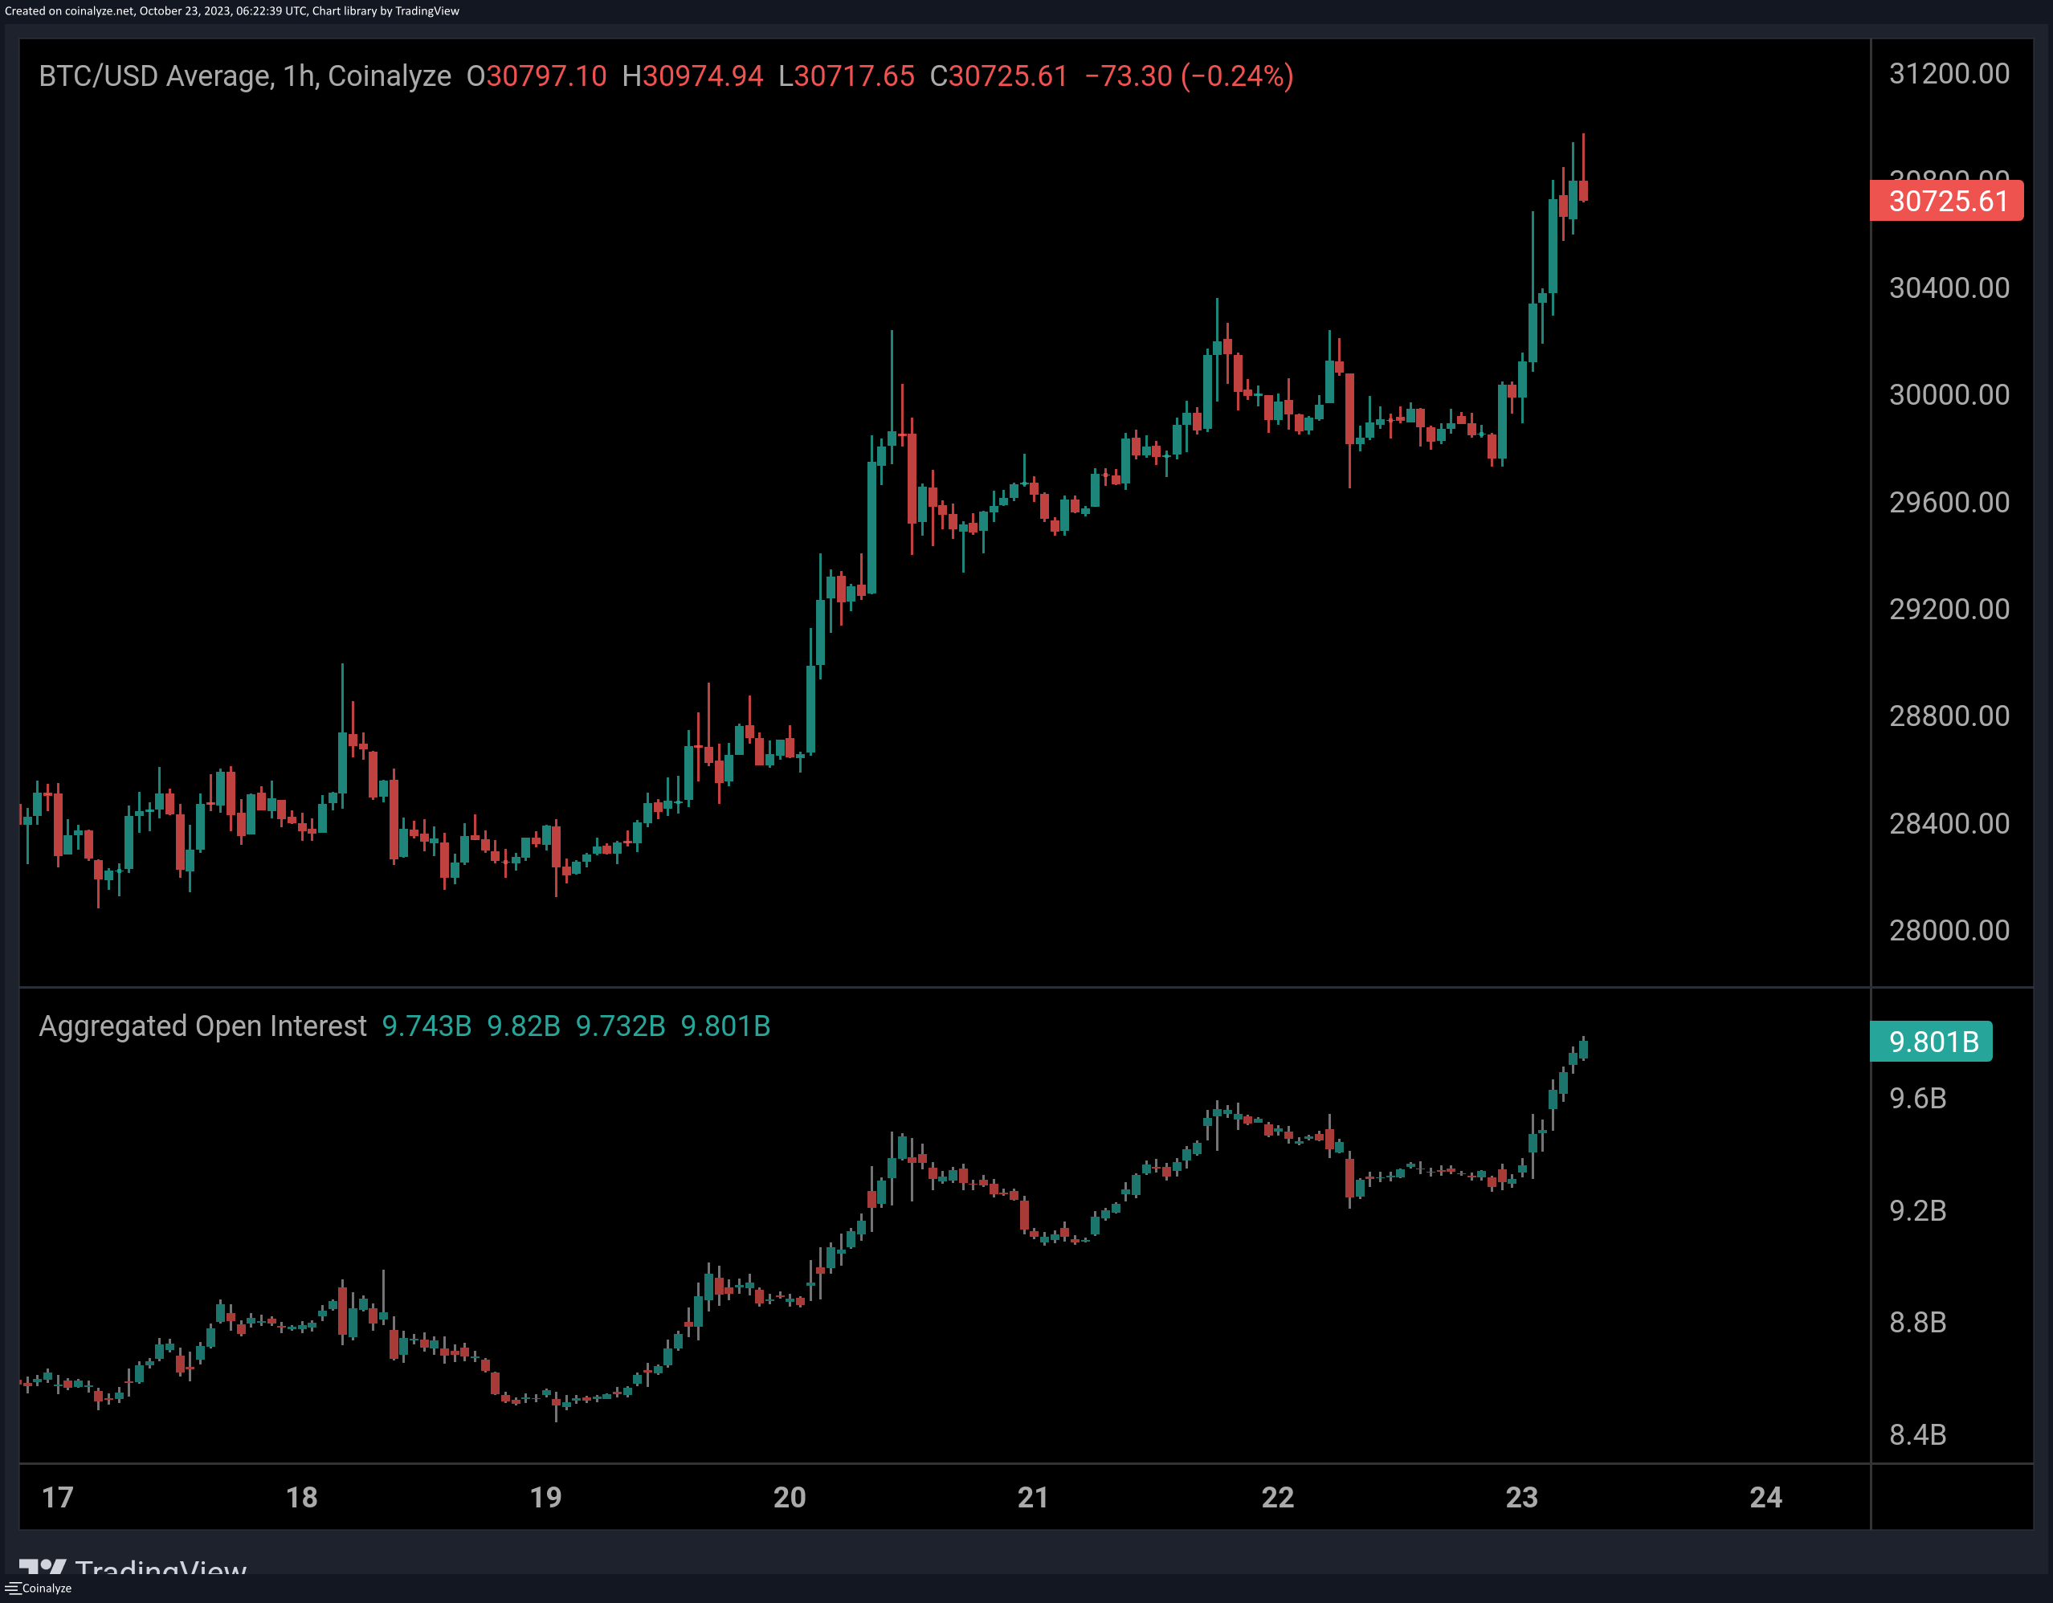Click the 28000.00 price axis label

(x=1949, y=930)
